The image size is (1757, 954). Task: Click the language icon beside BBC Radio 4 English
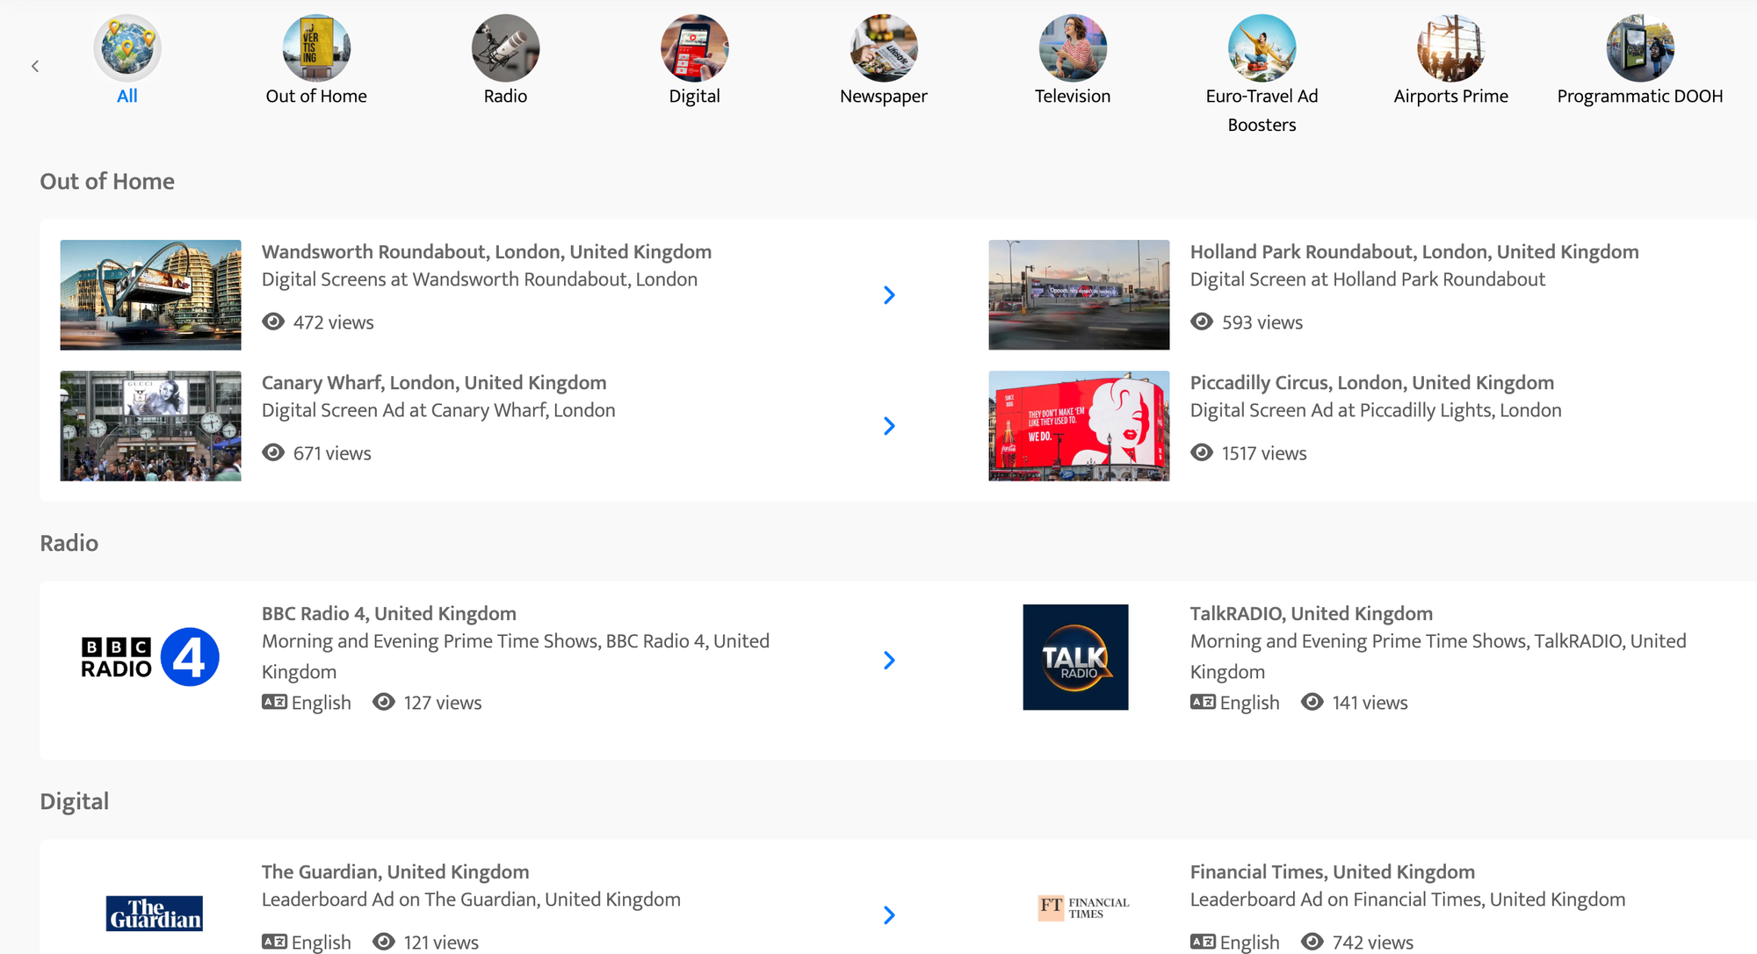click(274, 702)
